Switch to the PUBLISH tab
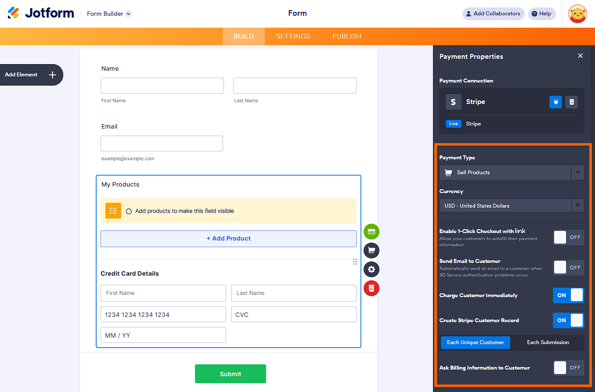Screen dimensions: 595x392 [347, 36]
